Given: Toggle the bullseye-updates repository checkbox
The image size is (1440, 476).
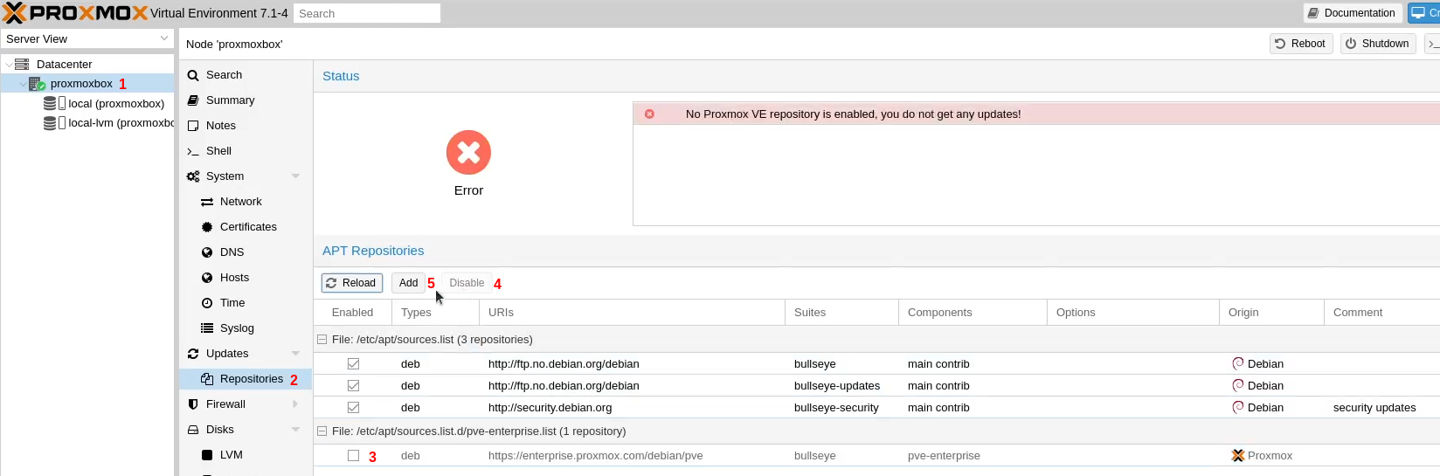Looking at the screenshot, I should pos(353,386).
